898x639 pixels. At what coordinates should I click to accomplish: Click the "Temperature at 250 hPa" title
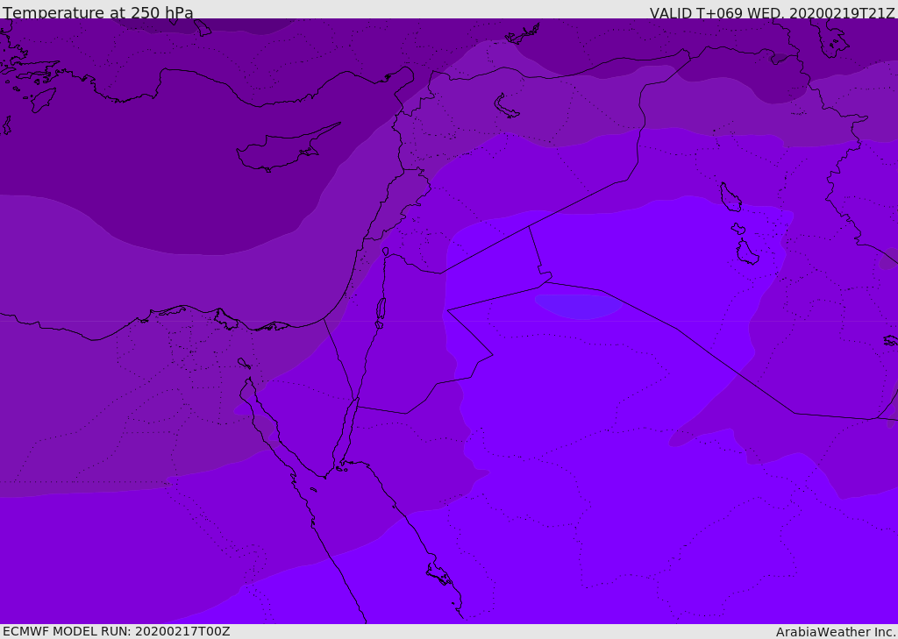point(98,13)
